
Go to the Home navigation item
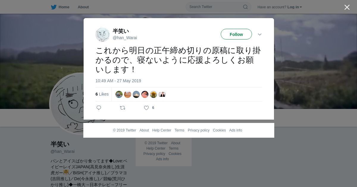[x=60, y=7]
